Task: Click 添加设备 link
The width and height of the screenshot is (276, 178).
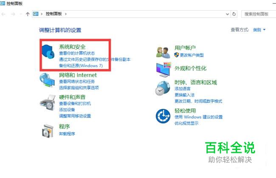Action: click(x=67, y=110)
